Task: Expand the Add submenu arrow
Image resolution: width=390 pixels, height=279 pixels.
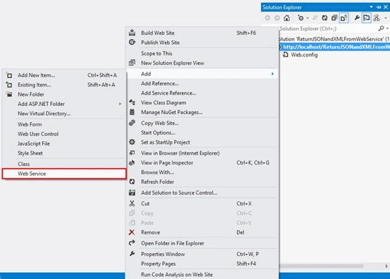Action: pos(272,74)
